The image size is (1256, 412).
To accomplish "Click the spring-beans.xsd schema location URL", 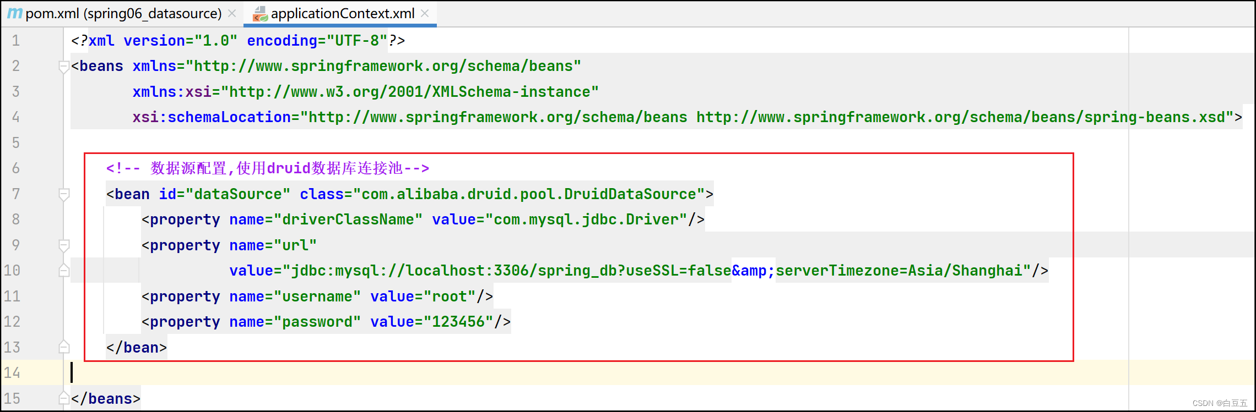I will pyautogui.click(x=960, y=117).
